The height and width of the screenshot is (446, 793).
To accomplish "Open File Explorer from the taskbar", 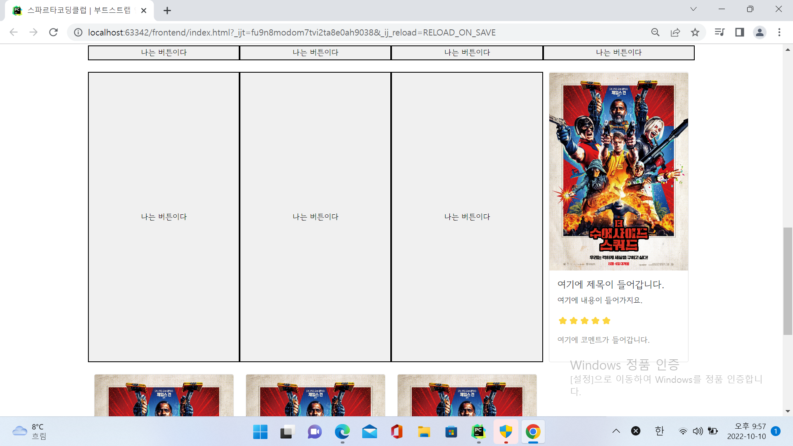I will pyautogui.click(x=424, y=432).
